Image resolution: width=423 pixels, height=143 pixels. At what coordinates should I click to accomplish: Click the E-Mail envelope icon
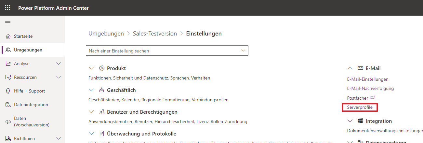coord(360,68)
